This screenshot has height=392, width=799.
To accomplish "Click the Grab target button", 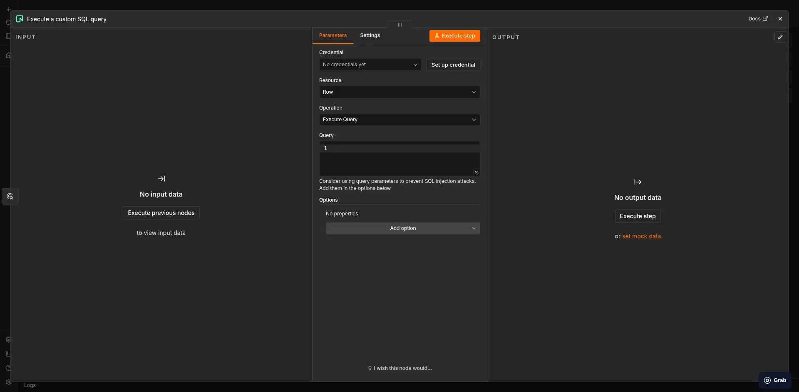I will 775,380.
